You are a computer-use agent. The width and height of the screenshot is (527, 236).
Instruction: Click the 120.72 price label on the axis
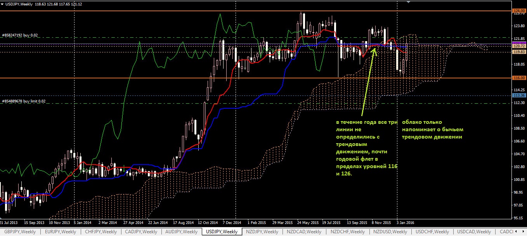(519, 46)
